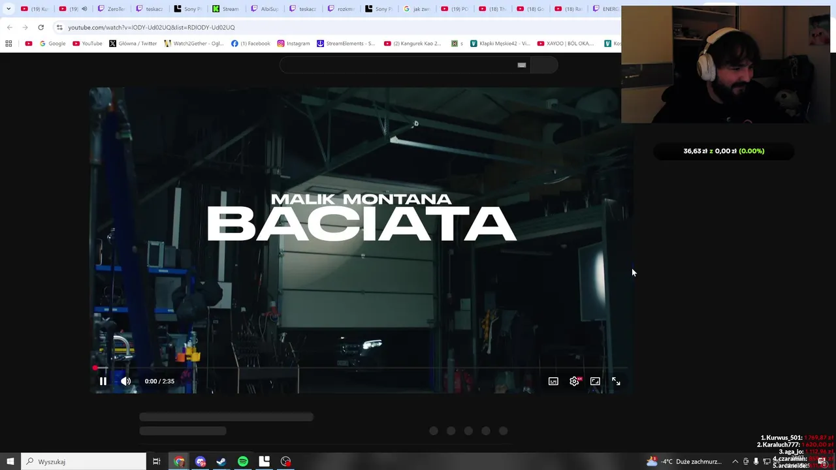Open the tab search dropdown arrow
This screenshot has height=470, width=836.
(8, 9)
